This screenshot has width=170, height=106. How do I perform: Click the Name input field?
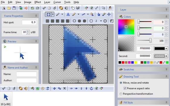pyautogui.click(x=27, y=74)
